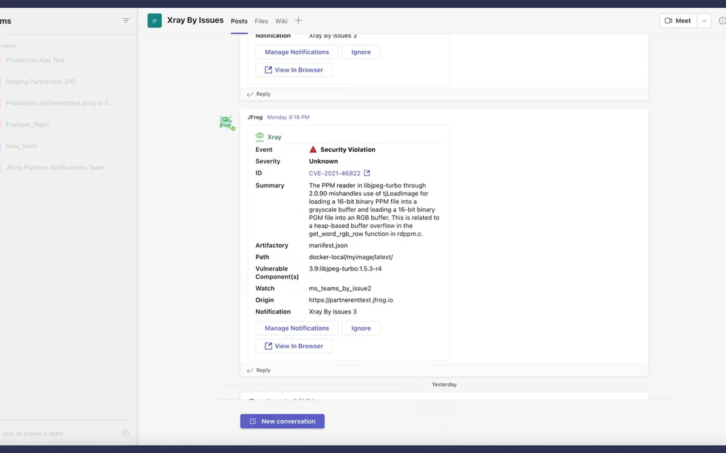
Task: Switch to the Files tab
Action: [261, 21]
